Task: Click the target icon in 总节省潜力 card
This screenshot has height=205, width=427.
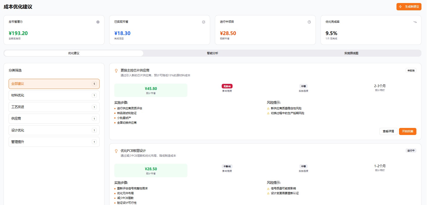Action: coord(98,22)
